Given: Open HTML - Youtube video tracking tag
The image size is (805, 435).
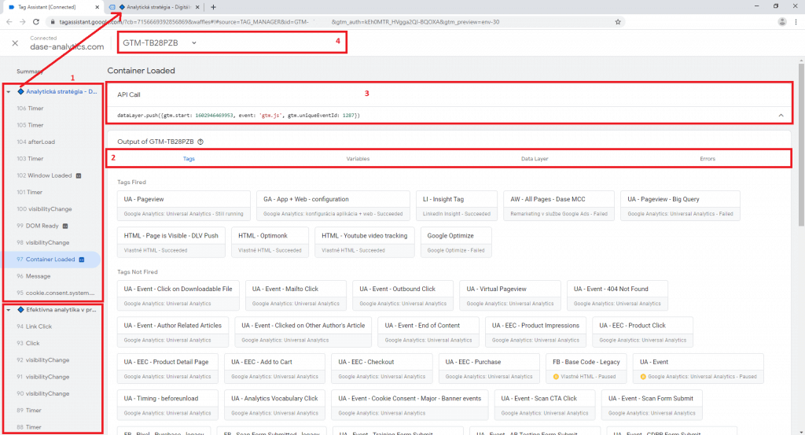Looking at the screenshot, I should pos(365,242).
